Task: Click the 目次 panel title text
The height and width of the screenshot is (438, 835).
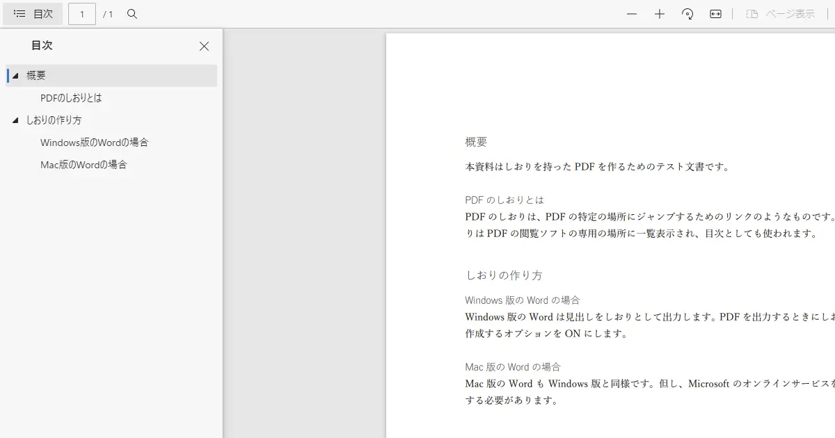Action: [42, 45]
